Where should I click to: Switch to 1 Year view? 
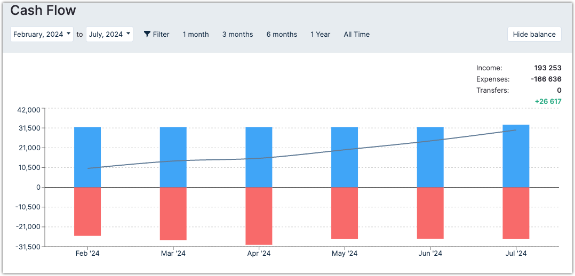click(x=321, y=34)
